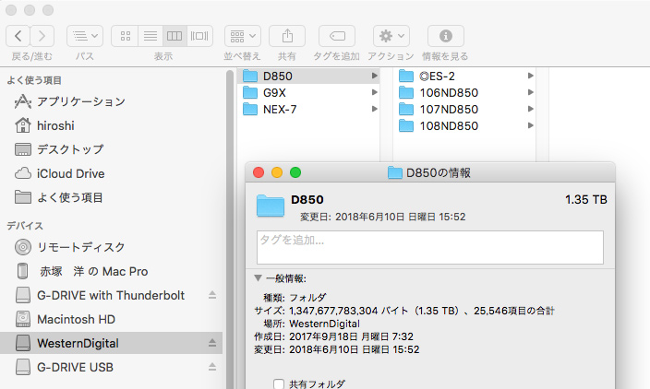Click the Share toolbar icon
The height and width of the screenshot is (389, 650).
pos(287,36)
